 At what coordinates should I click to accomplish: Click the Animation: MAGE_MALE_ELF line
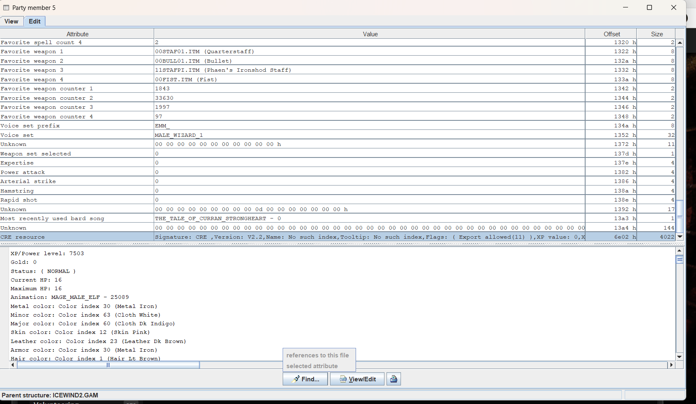coord(70,297)
